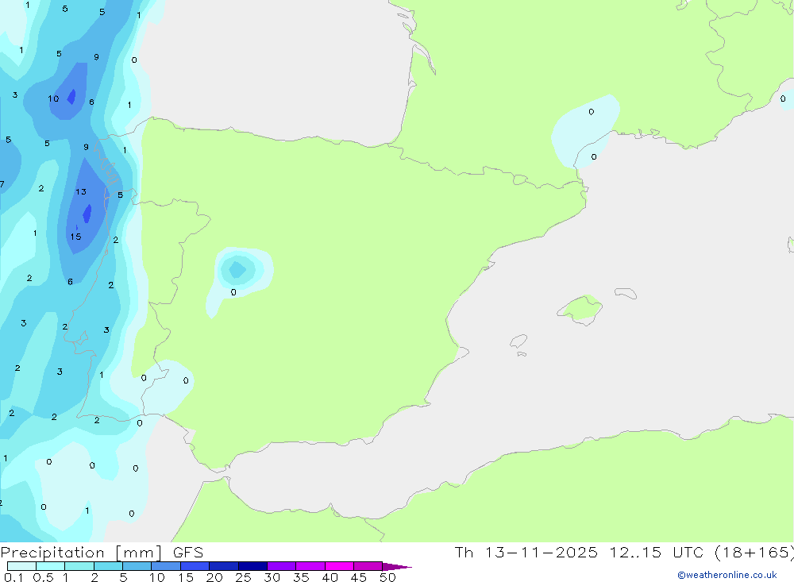Click the legend label 50
This screenshot has height=582, width=794.
(x=387, y=577)
